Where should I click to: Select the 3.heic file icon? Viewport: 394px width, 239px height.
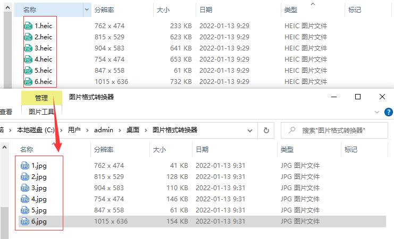[28, 48]
